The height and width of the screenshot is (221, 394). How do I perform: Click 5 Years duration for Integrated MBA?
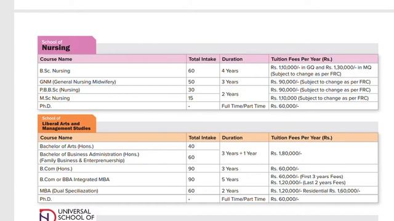point(230,179)
